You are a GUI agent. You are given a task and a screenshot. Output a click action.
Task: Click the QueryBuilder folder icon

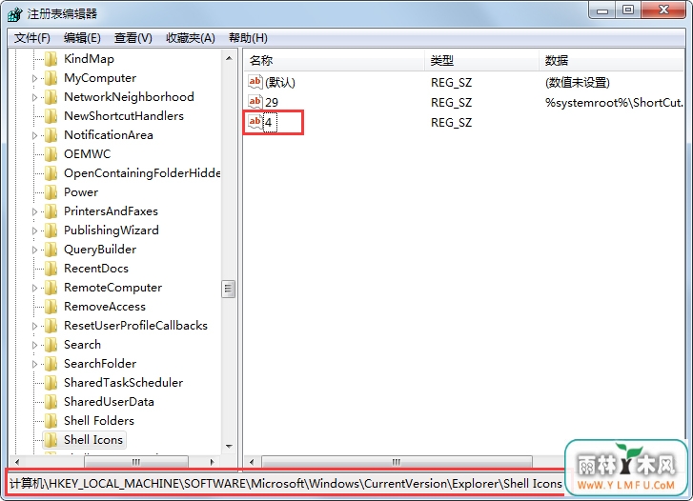[51, 250]
